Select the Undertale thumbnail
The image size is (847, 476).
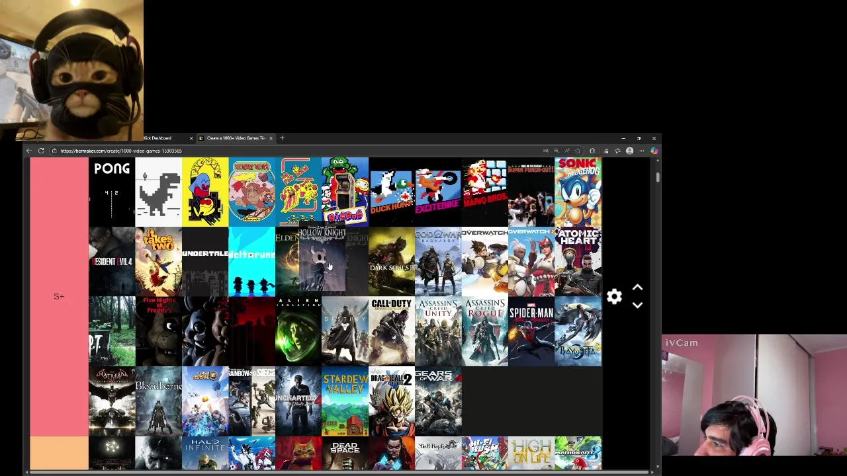(x=205, y=262)
